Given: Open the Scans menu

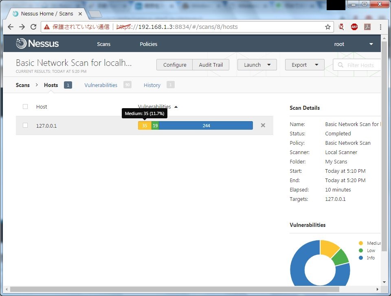Looking at the screenshot, I should pyautogui.click(x=104, y=44).
